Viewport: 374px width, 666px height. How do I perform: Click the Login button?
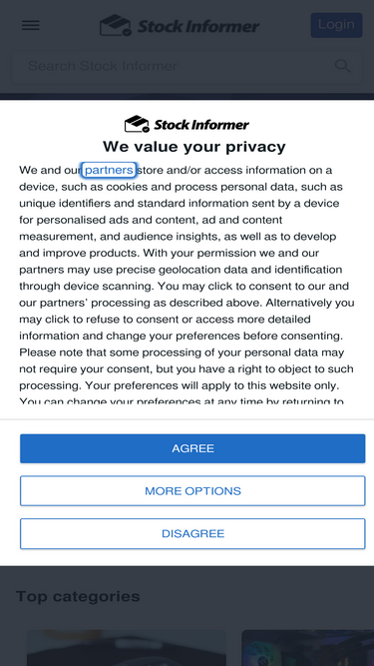coord(336,25)
